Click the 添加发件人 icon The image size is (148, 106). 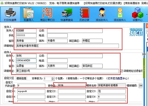(x=120, y=14)
